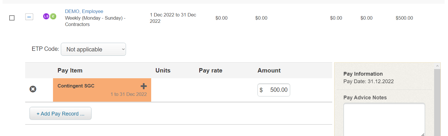Collapse the DEMO, Employee pay details
Viewport: 448px width, 136px height.
(29, 17)
